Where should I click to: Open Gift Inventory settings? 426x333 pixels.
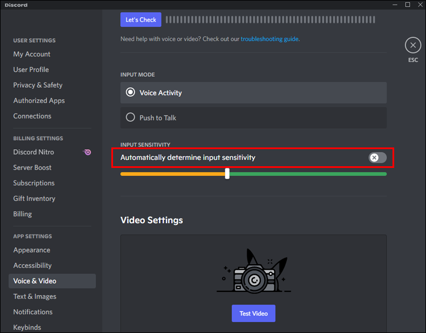click(34, 199)
